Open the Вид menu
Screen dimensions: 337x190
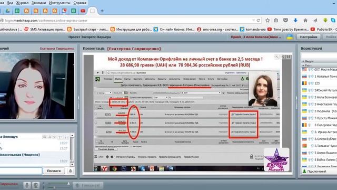point(10,3)
